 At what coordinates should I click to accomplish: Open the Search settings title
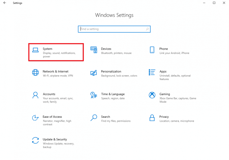(x=106, y=117)
